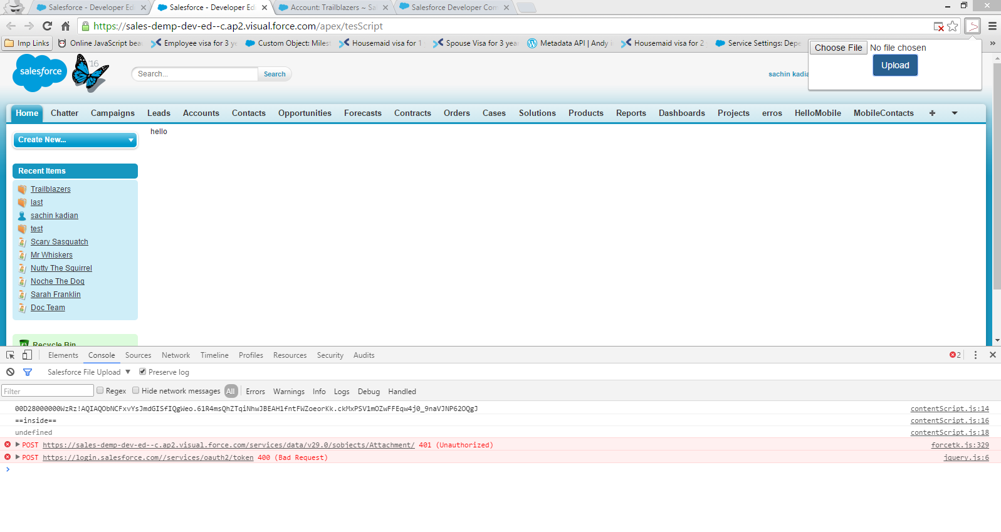Bookmark this page with the star icon

[953, 26]
